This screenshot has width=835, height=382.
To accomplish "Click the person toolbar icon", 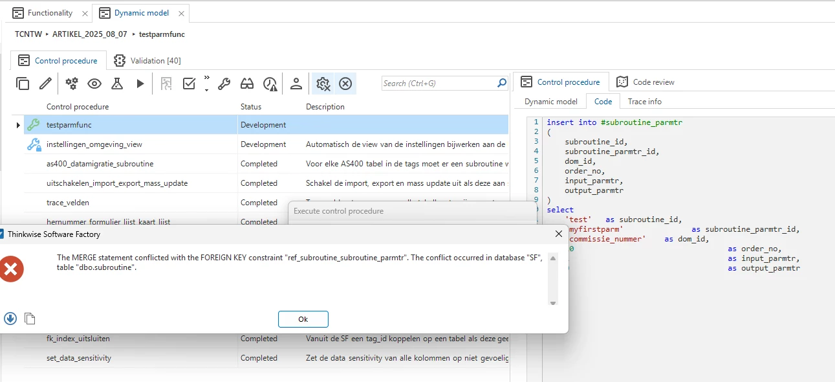I will coord(296,84).
